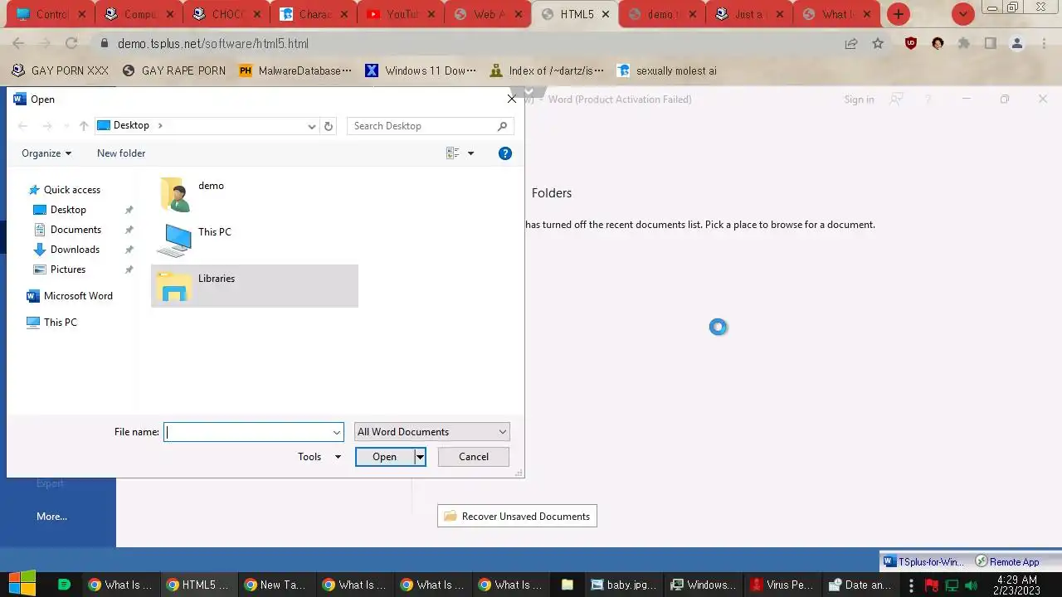Click Recover Unsaved Documents button
This screenshot has height=597, width=1062.
coord(517,517)
